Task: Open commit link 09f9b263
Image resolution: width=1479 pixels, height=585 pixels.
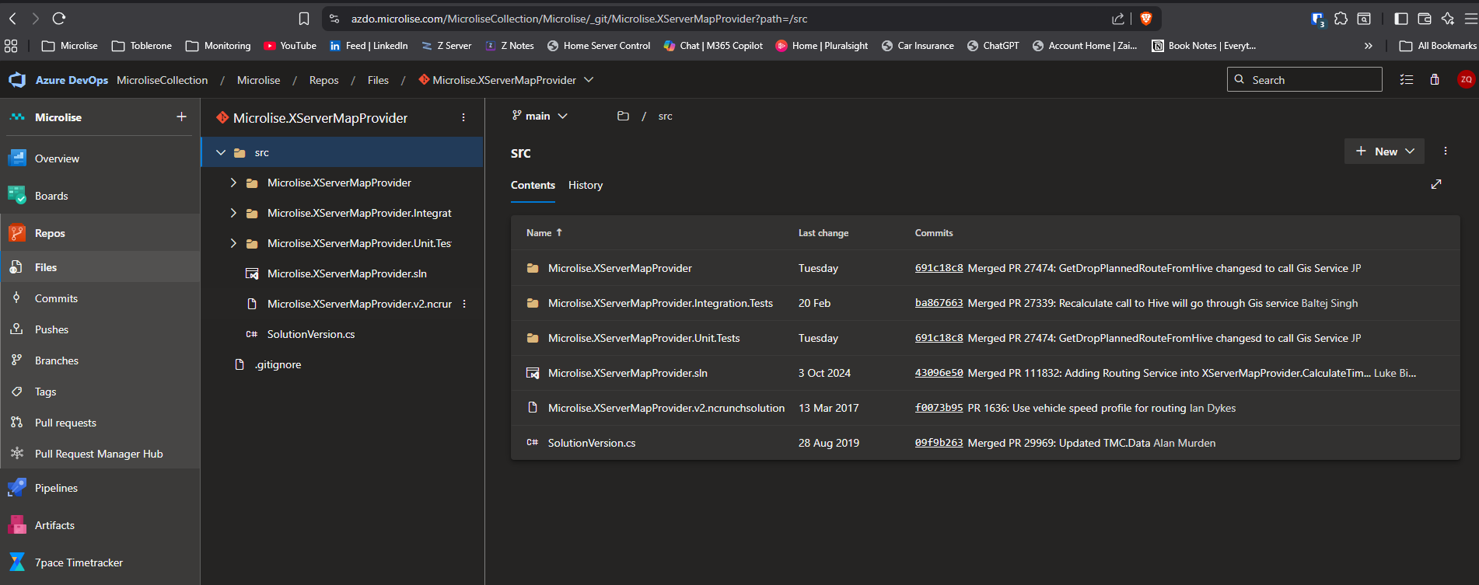Action: coord(939,443)
